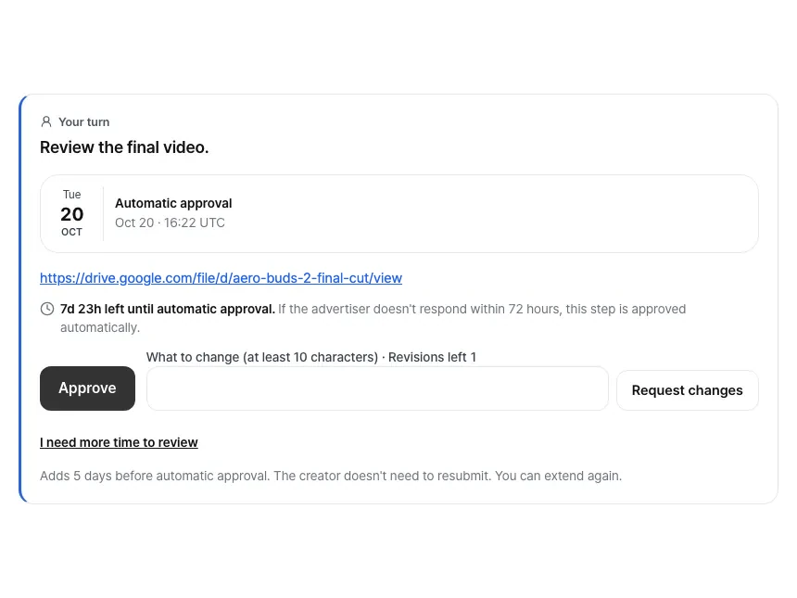Screen dimensions: 797x598
Task: Click the 'Automatic approval' title
Action: (173, 203)
